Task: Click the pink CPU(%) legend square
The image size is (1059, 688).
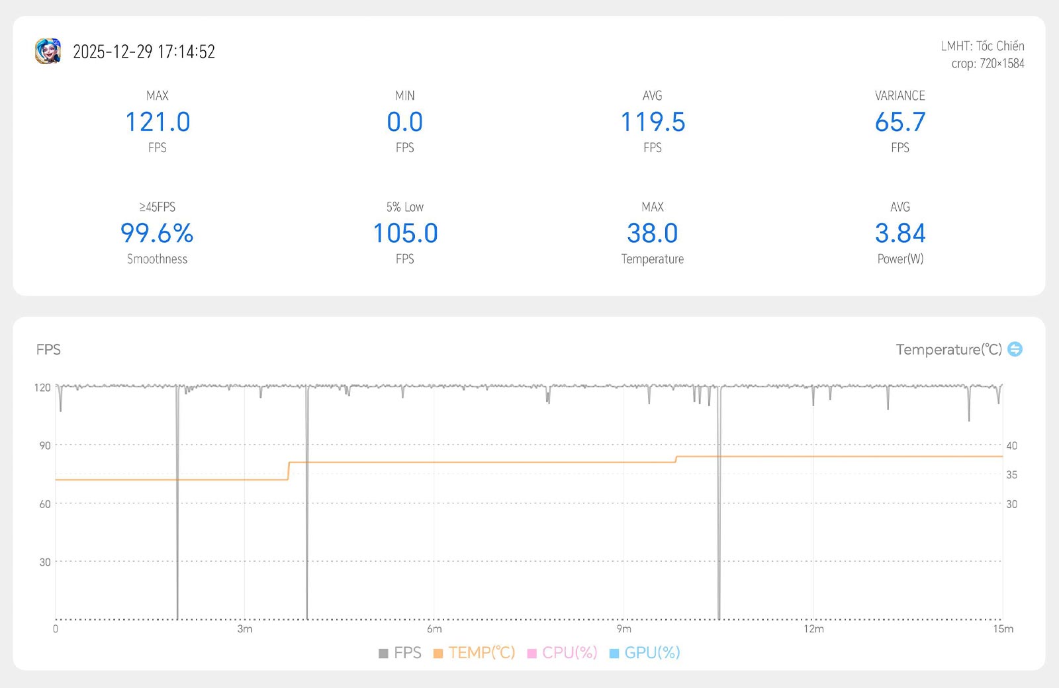Action: click(531, 654)
